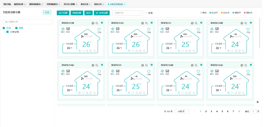The width and height of the screenshot is (265, 127).
Task: Click AC unit 自动 icon on 环保馆202前
Action: 68,29
